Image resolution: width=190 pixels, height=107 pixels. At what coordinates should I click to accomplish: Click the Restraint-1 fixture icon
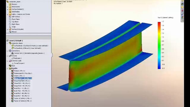pyautogui.click(x=12, y=58)
